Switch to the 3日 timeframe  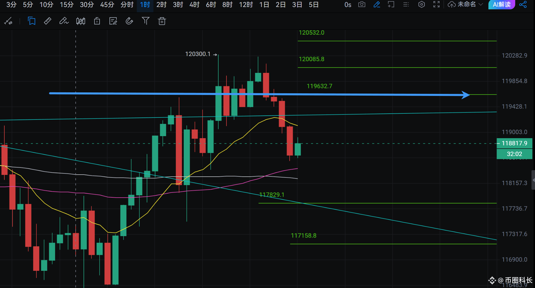coord(297,5)
